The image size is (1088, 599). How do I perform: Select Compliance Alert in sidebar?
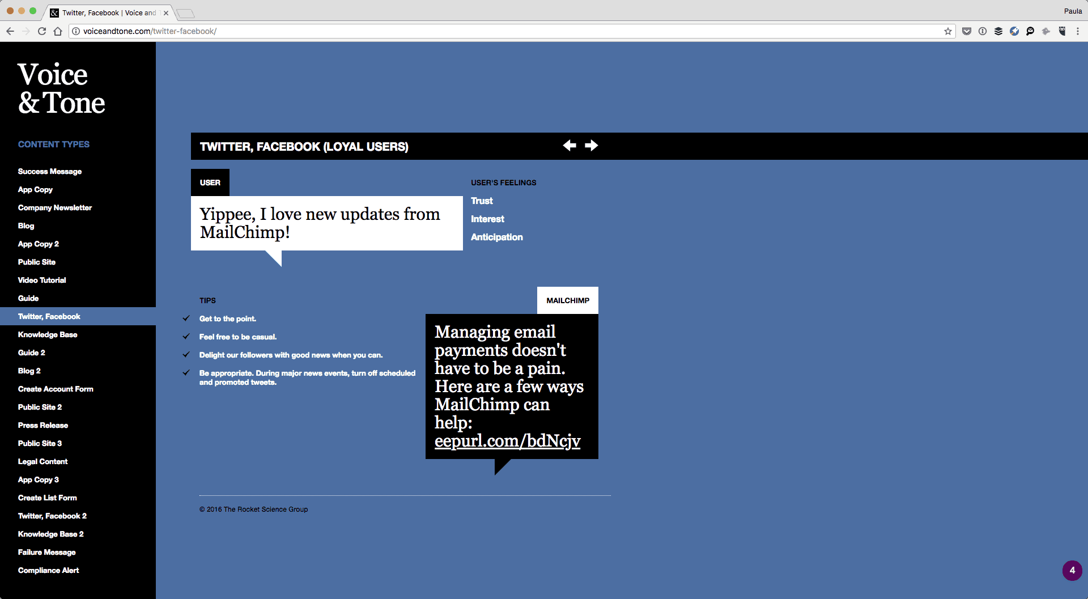49,570
